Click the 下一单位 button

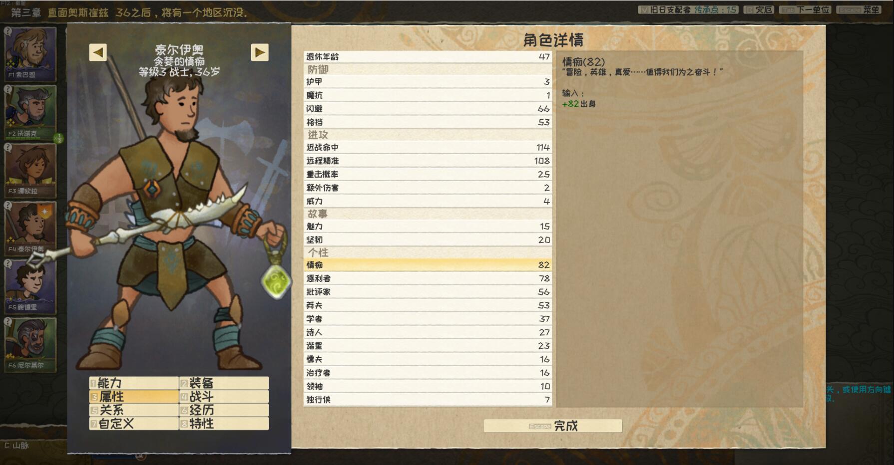point(805,9)
